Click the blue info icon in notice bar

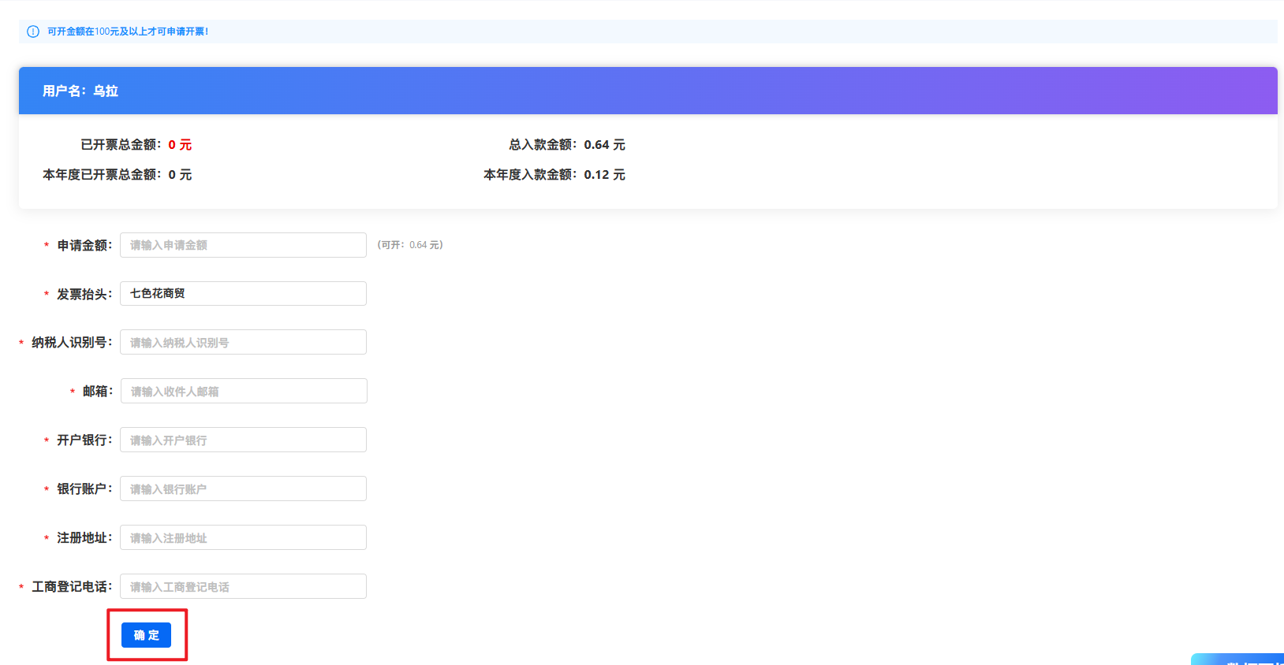[33, 32]
